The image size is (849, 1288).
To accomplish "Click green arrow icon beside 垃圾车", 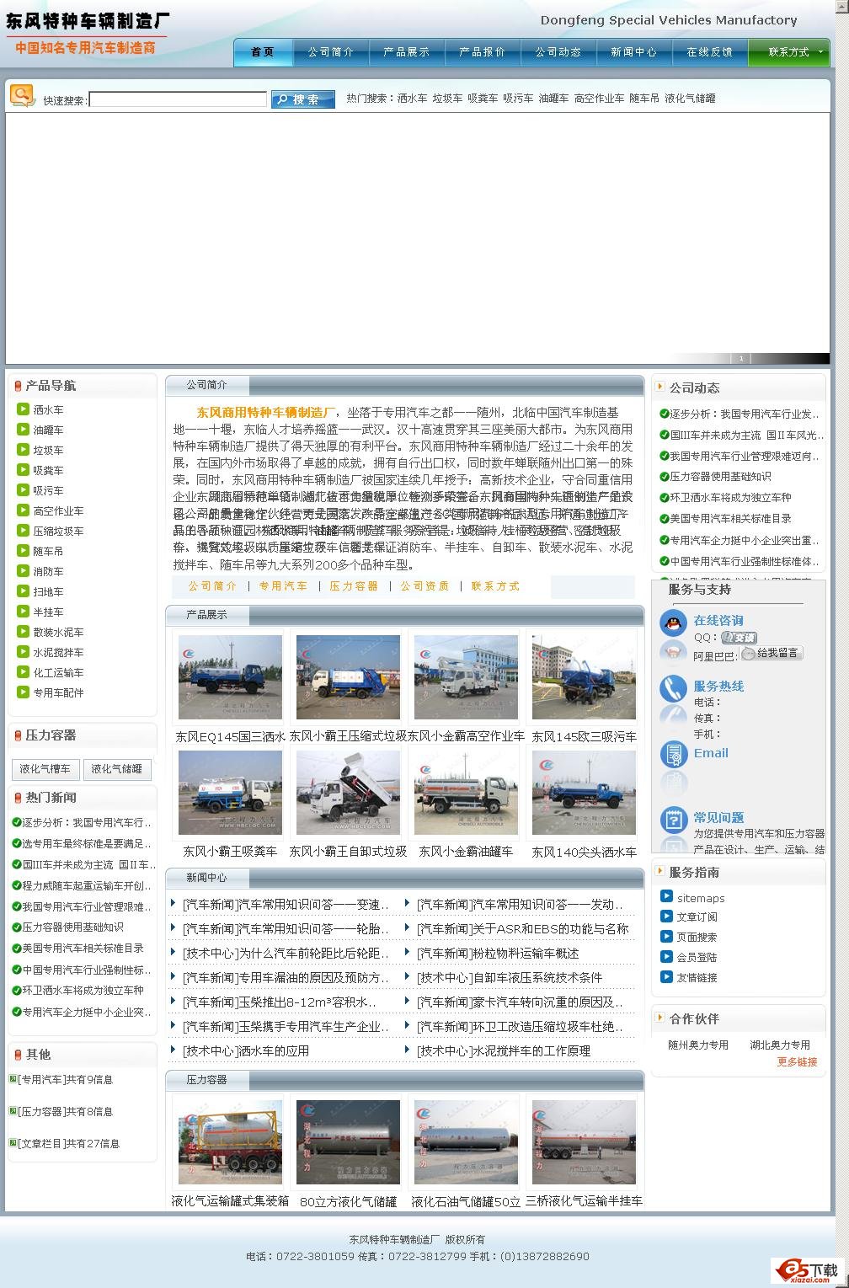I will [24, 450].
